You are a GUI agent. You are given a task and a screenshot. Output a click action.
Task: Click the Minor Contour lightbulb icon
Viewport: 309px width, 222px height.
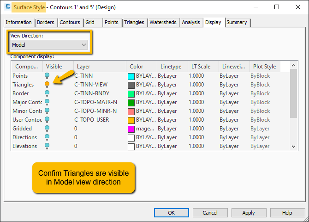click(x=47, y=111)
